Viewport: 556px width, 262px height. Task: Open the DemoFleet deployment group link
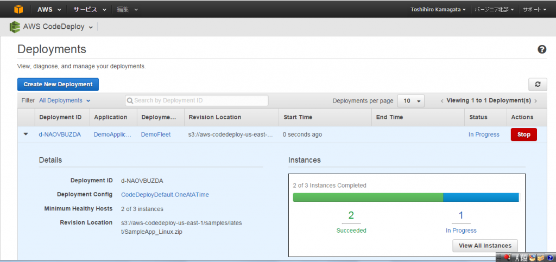click(x=156, y=135)
